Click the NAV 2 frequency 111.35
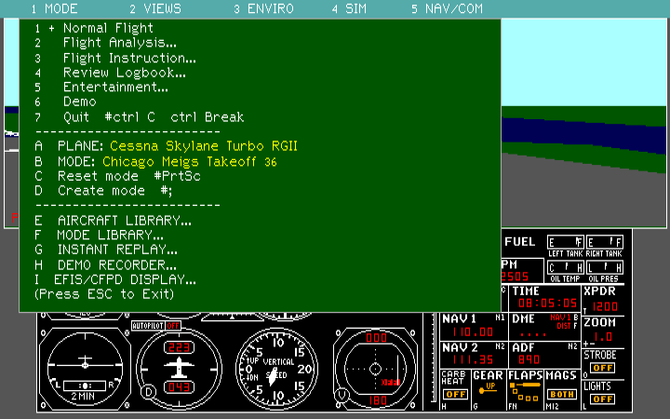Image resolution: width=670 pixels, height=419 pixels. pyautogui.click(x=473, y=360)
